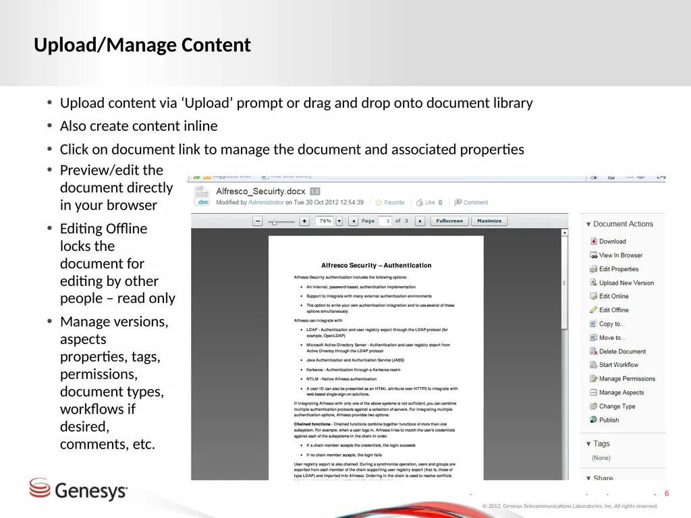Click the Tags (None) text

601,458
